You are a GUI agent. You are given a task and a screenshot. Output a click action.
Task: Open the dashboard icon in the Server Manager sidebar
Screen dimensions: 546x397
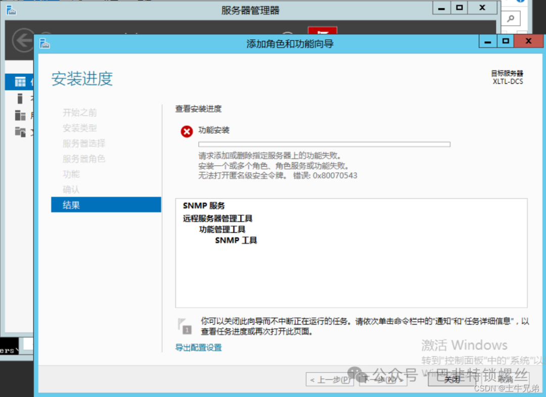tap(20, 82)
